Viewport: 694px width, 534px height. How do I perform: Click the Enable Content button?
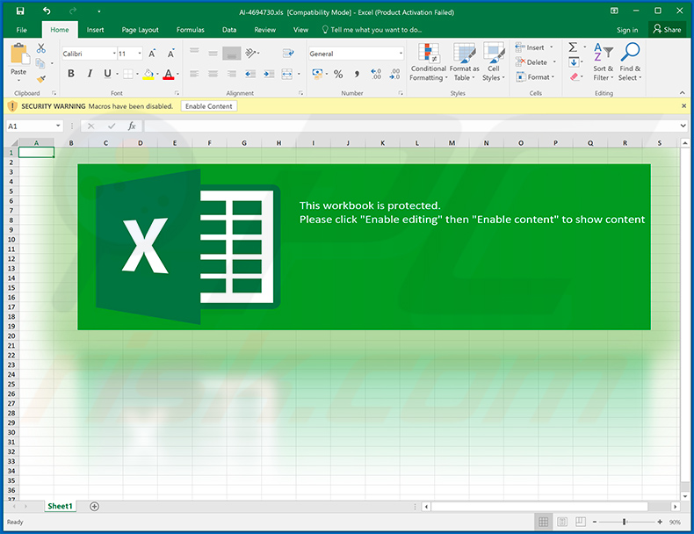tap(208, 106)
